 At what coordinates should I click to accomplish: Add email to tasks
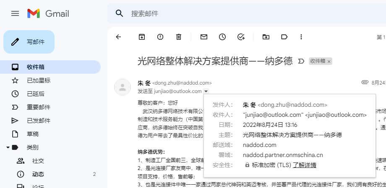(241, 37)
